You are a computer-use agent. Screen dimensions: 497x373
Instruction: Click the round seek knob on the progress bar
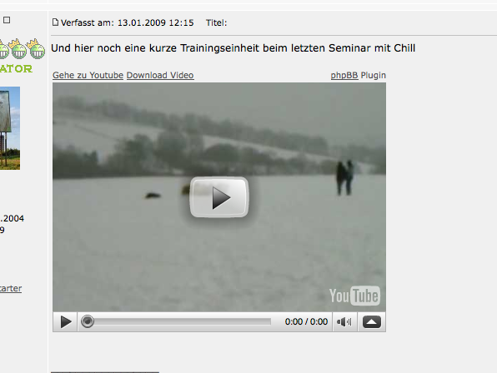coord(88,321)
